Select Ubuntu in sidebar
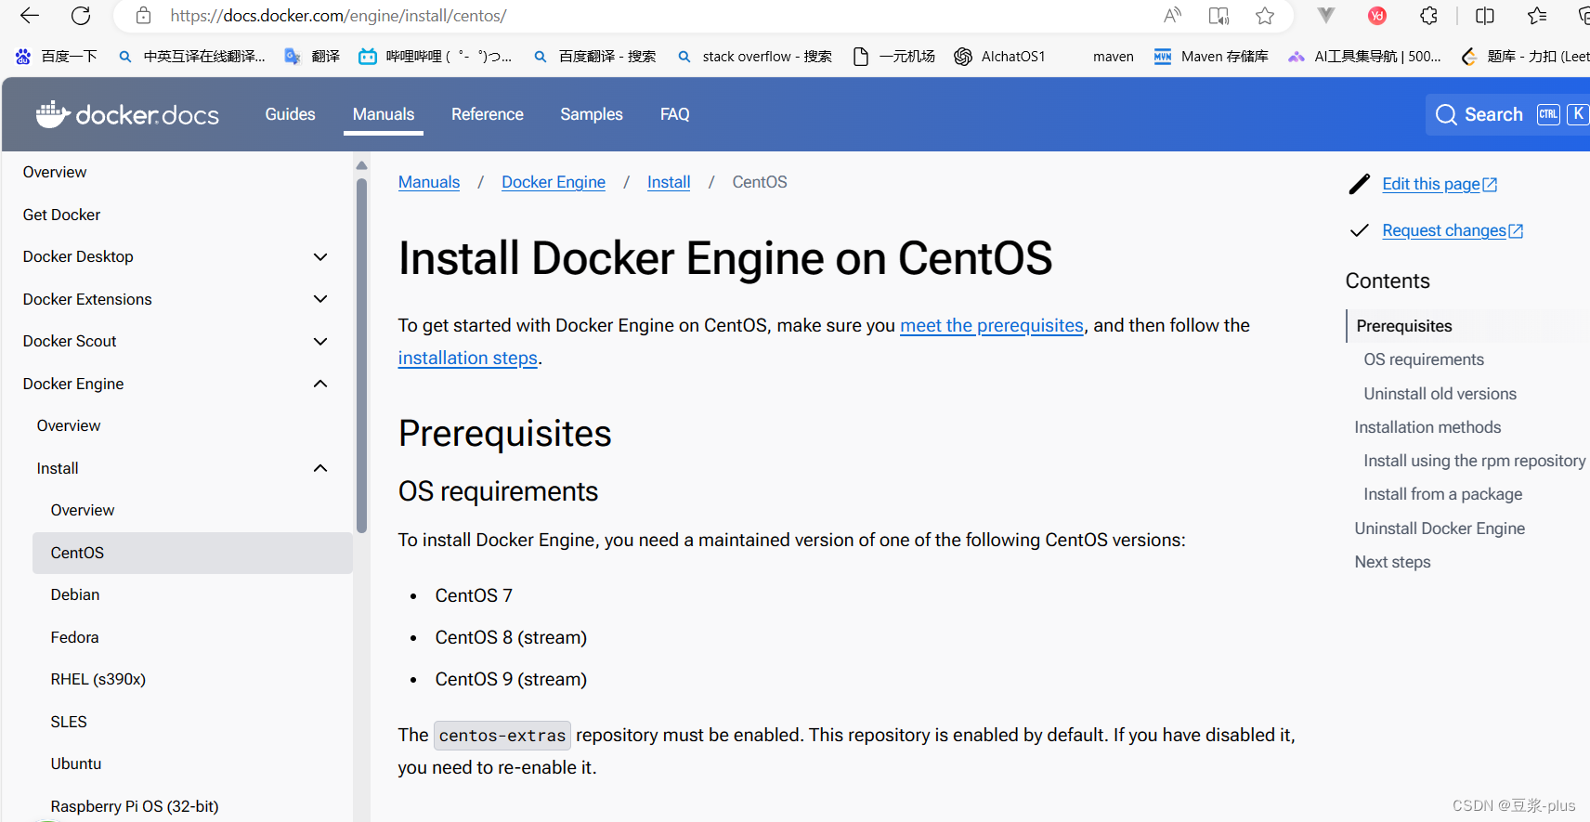This screenshot has height=822, width=1590. tap(76, 763)
